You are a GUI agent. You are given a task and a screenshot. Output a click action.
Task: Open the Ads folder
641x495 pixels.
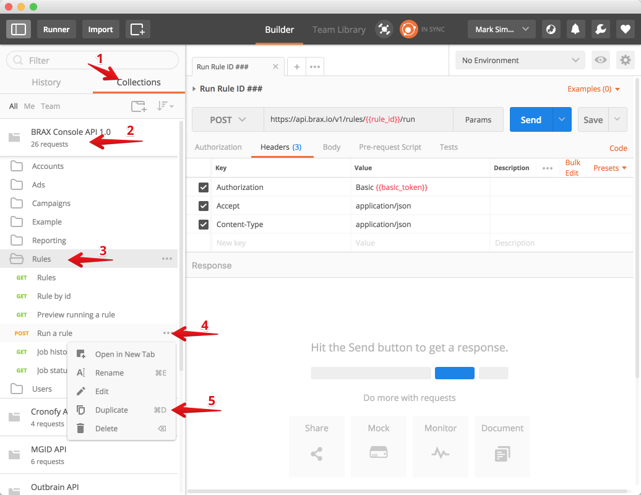click(88, 185)
